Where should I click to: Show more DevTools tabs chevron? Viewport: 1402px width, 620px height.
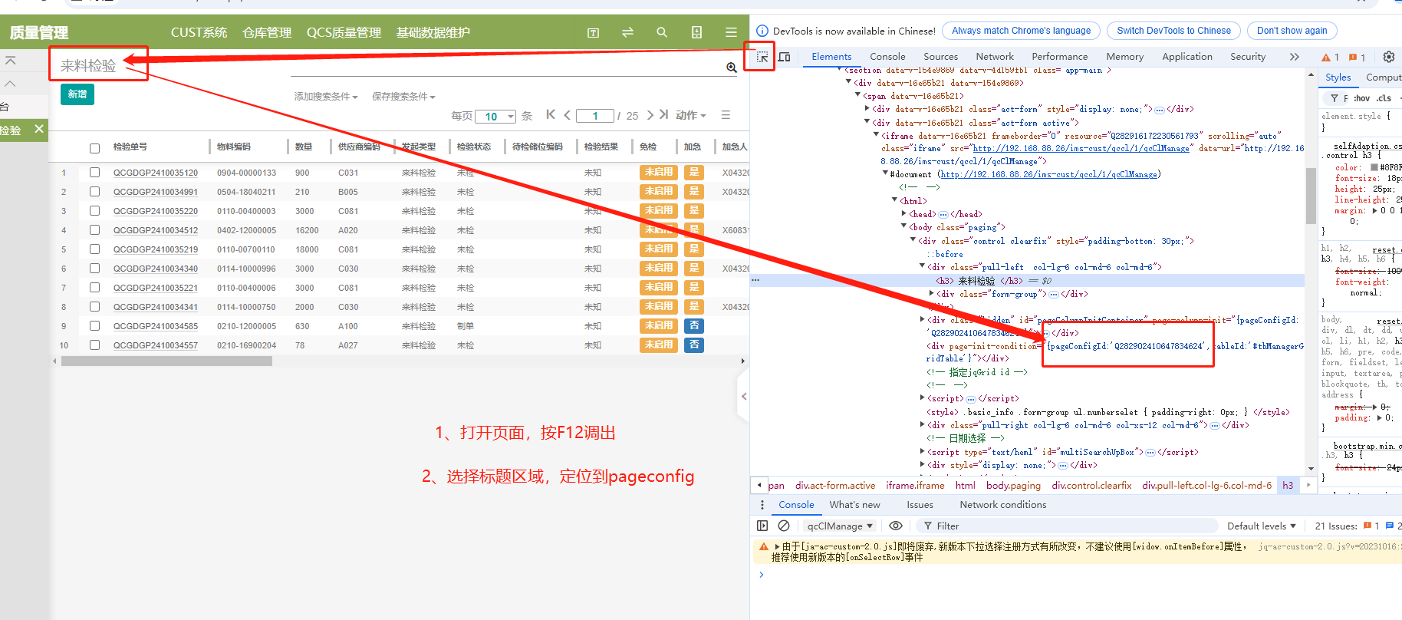click(x=1295, y=57)
